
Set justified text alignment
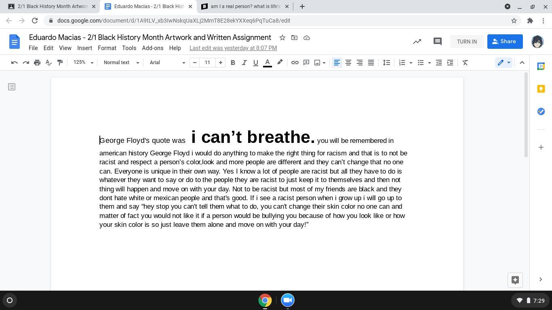pos(371,63)
